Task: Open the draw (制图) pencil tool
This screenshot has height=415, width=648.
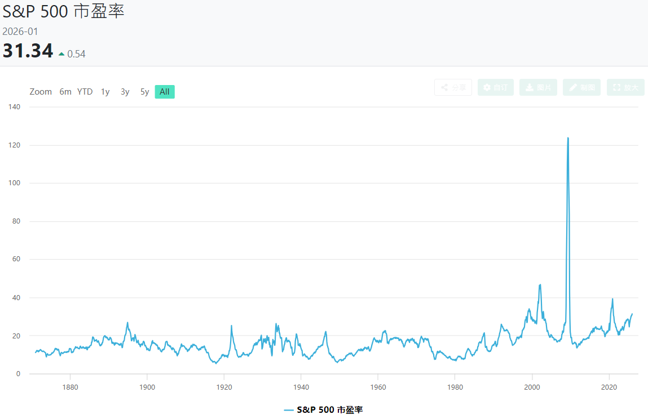Action: click(581, 87)
